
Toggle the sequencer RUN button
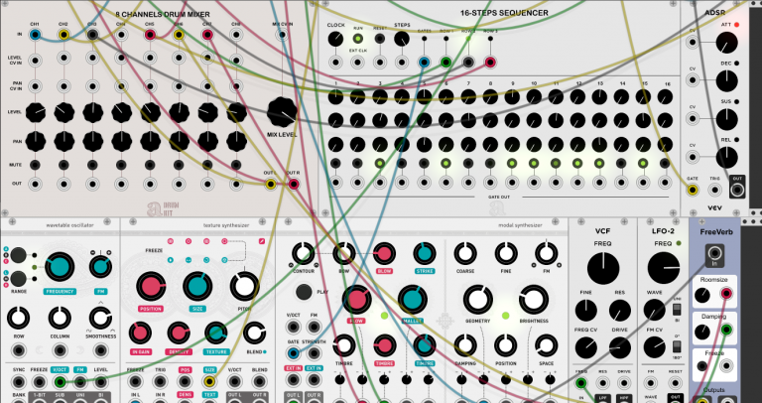click(x=357, y=39)
